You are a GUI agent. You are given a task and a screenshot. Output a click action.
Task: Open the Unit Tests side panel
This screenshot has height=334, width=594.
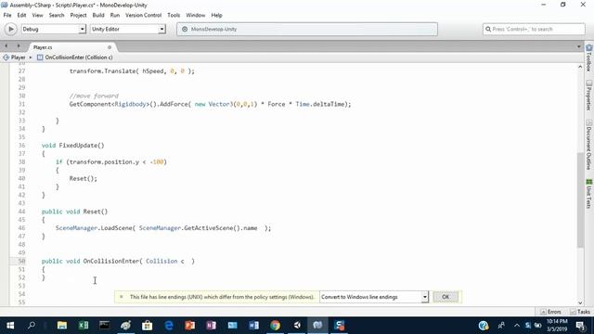coord(589,194)
